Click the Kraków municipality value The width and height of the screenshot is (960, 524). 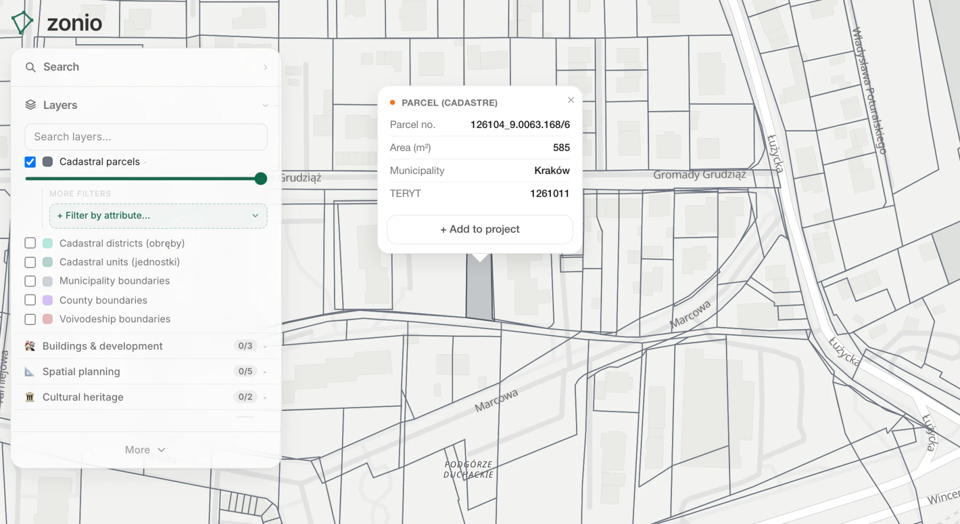[x=552, y=171]
